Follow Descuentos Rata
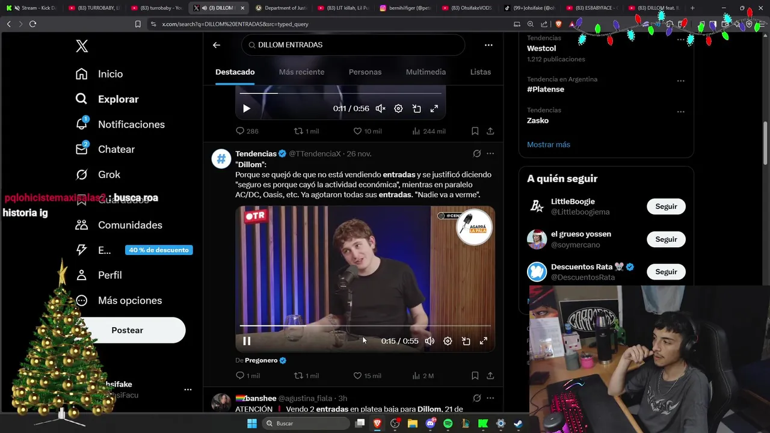This screenshot has height=433, width=770. click(666, 272)
